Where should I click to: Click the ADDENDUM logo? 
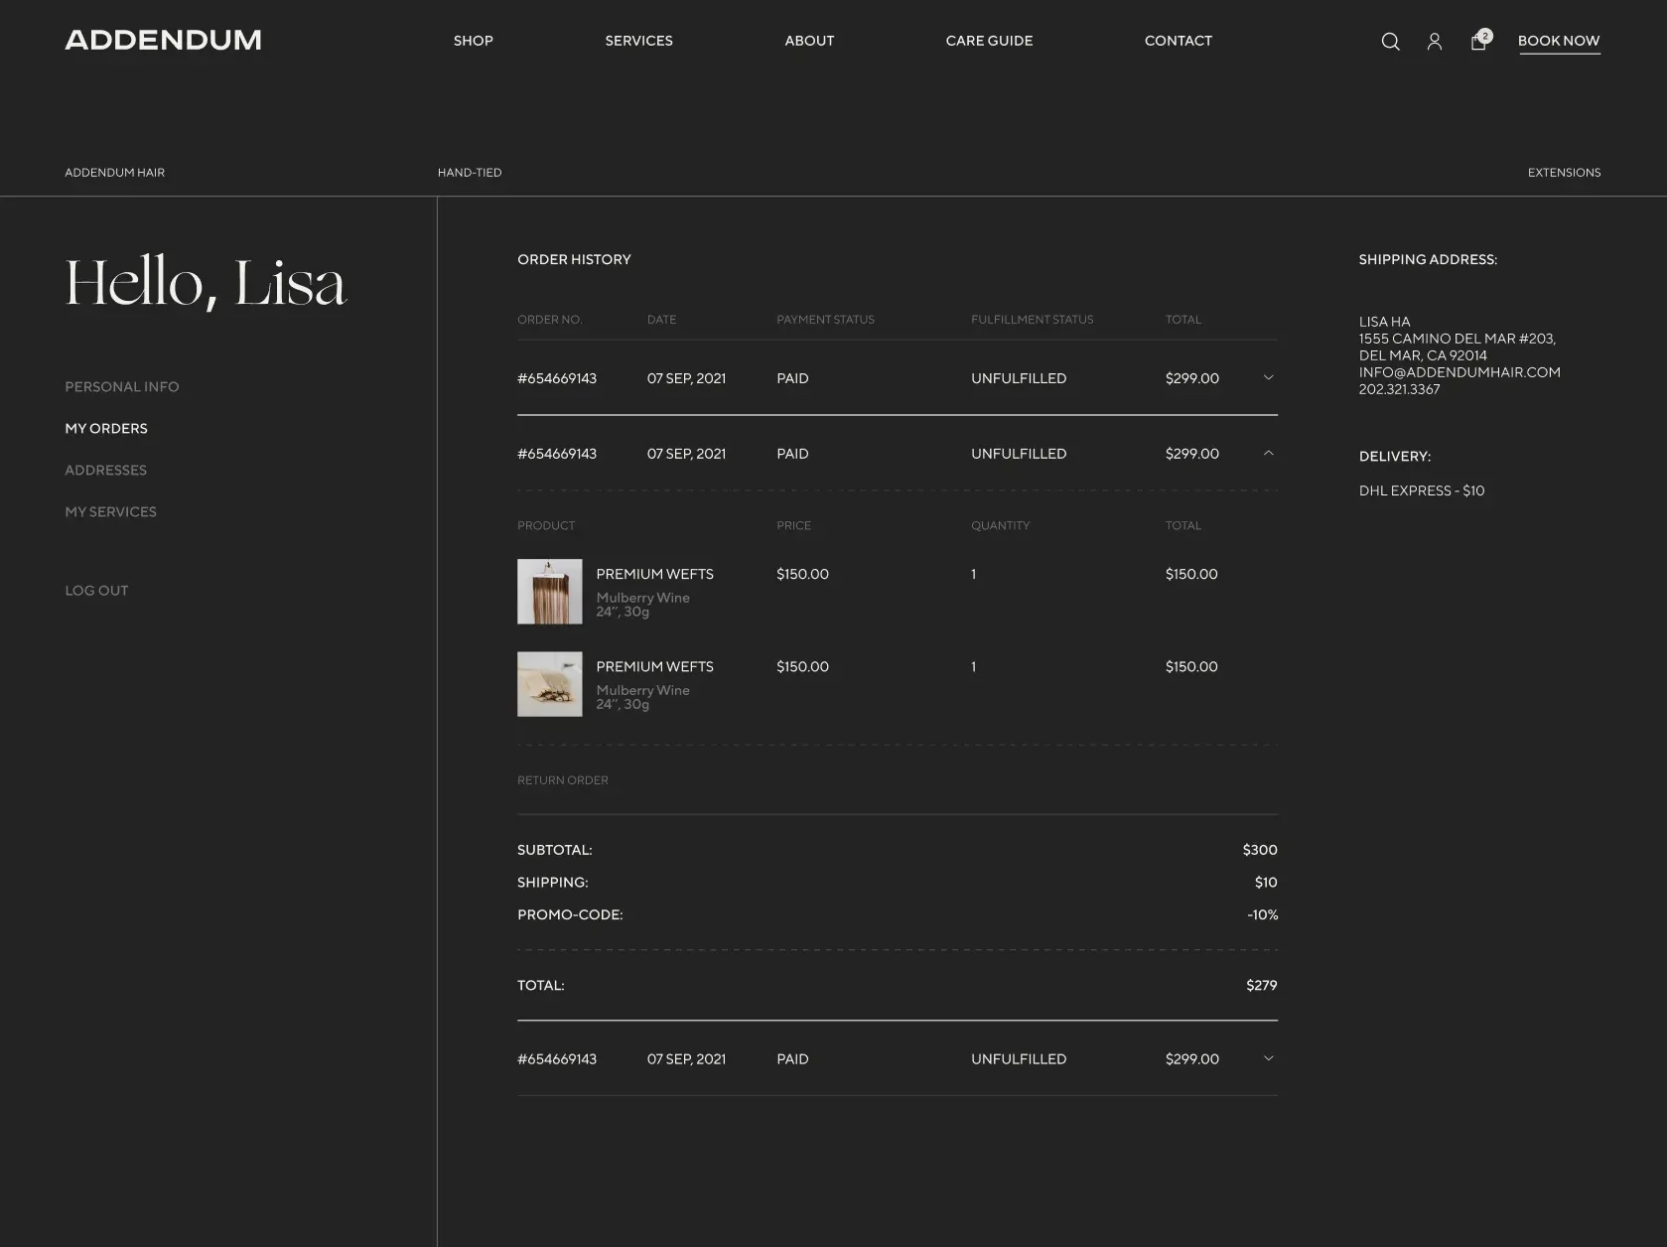[x=163, y=41]
